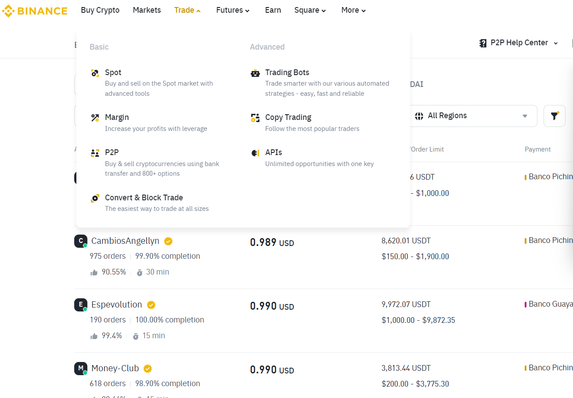Click CambiosAngellyn's completion rate text

coord(167,256)
